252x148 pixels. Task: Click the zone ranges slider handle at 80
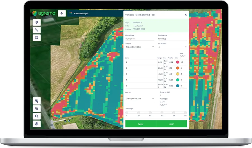174,112
